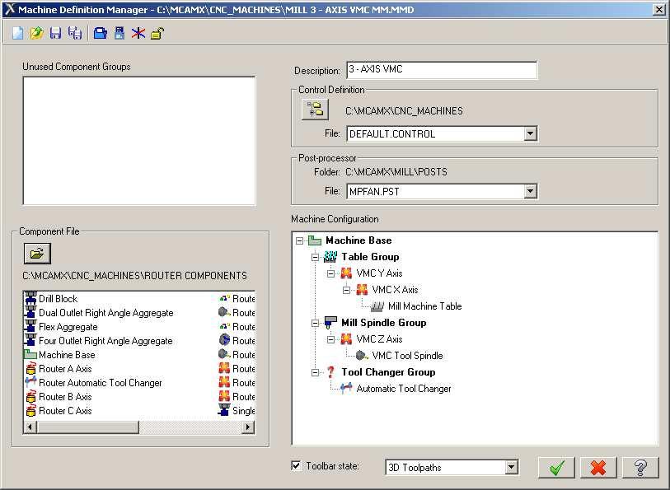The image size is (670, 490).
Task: Click the Router Automatic Tool Changer component icon
Action: pyautogui.click(x=30, y=382)
